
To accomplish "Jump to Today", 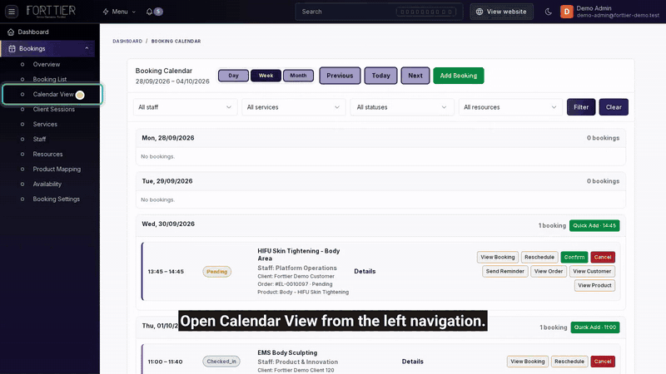I will [x=380, y=76].
